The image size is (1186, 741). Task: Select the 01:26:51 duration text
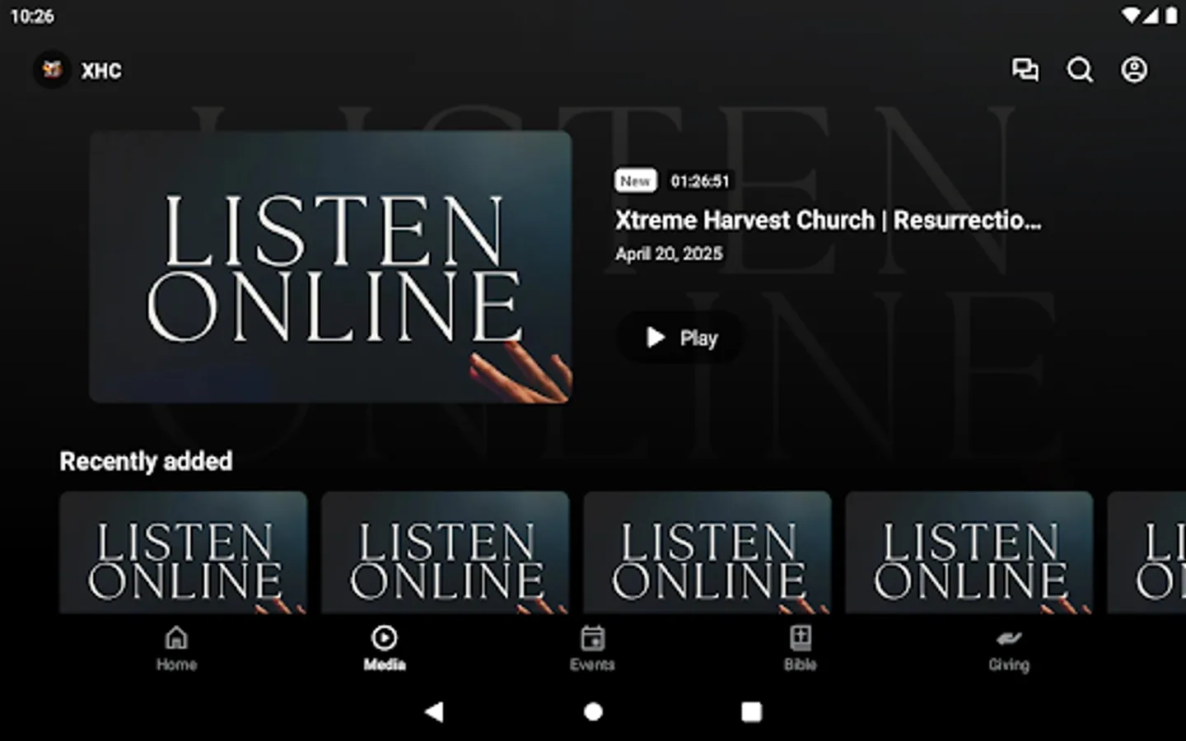point(699,181)
